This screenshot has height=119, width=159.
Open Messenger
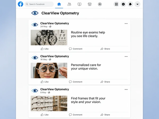click(x=123, y=4)
